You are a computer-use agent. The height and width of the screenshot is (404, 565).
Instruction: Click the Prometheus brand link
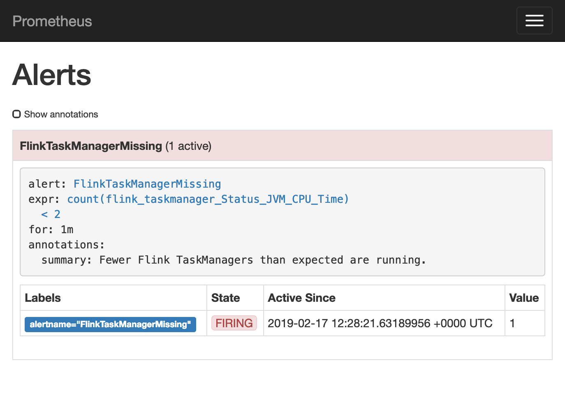point(52,21)
